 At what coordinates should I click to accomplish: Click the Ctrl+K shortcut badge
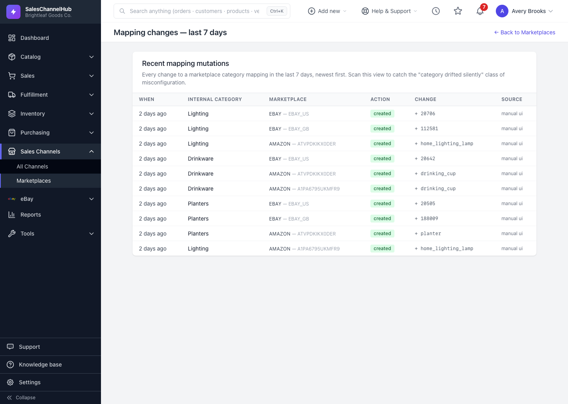[x=277, y=11]
